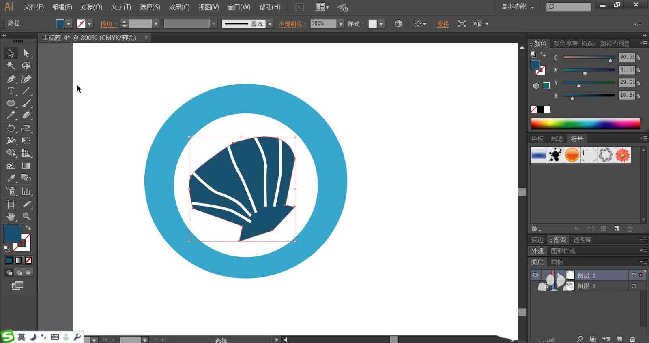The image size is (649, 343).
Task: Choose the Pencil tool
Action: point(11,115)
